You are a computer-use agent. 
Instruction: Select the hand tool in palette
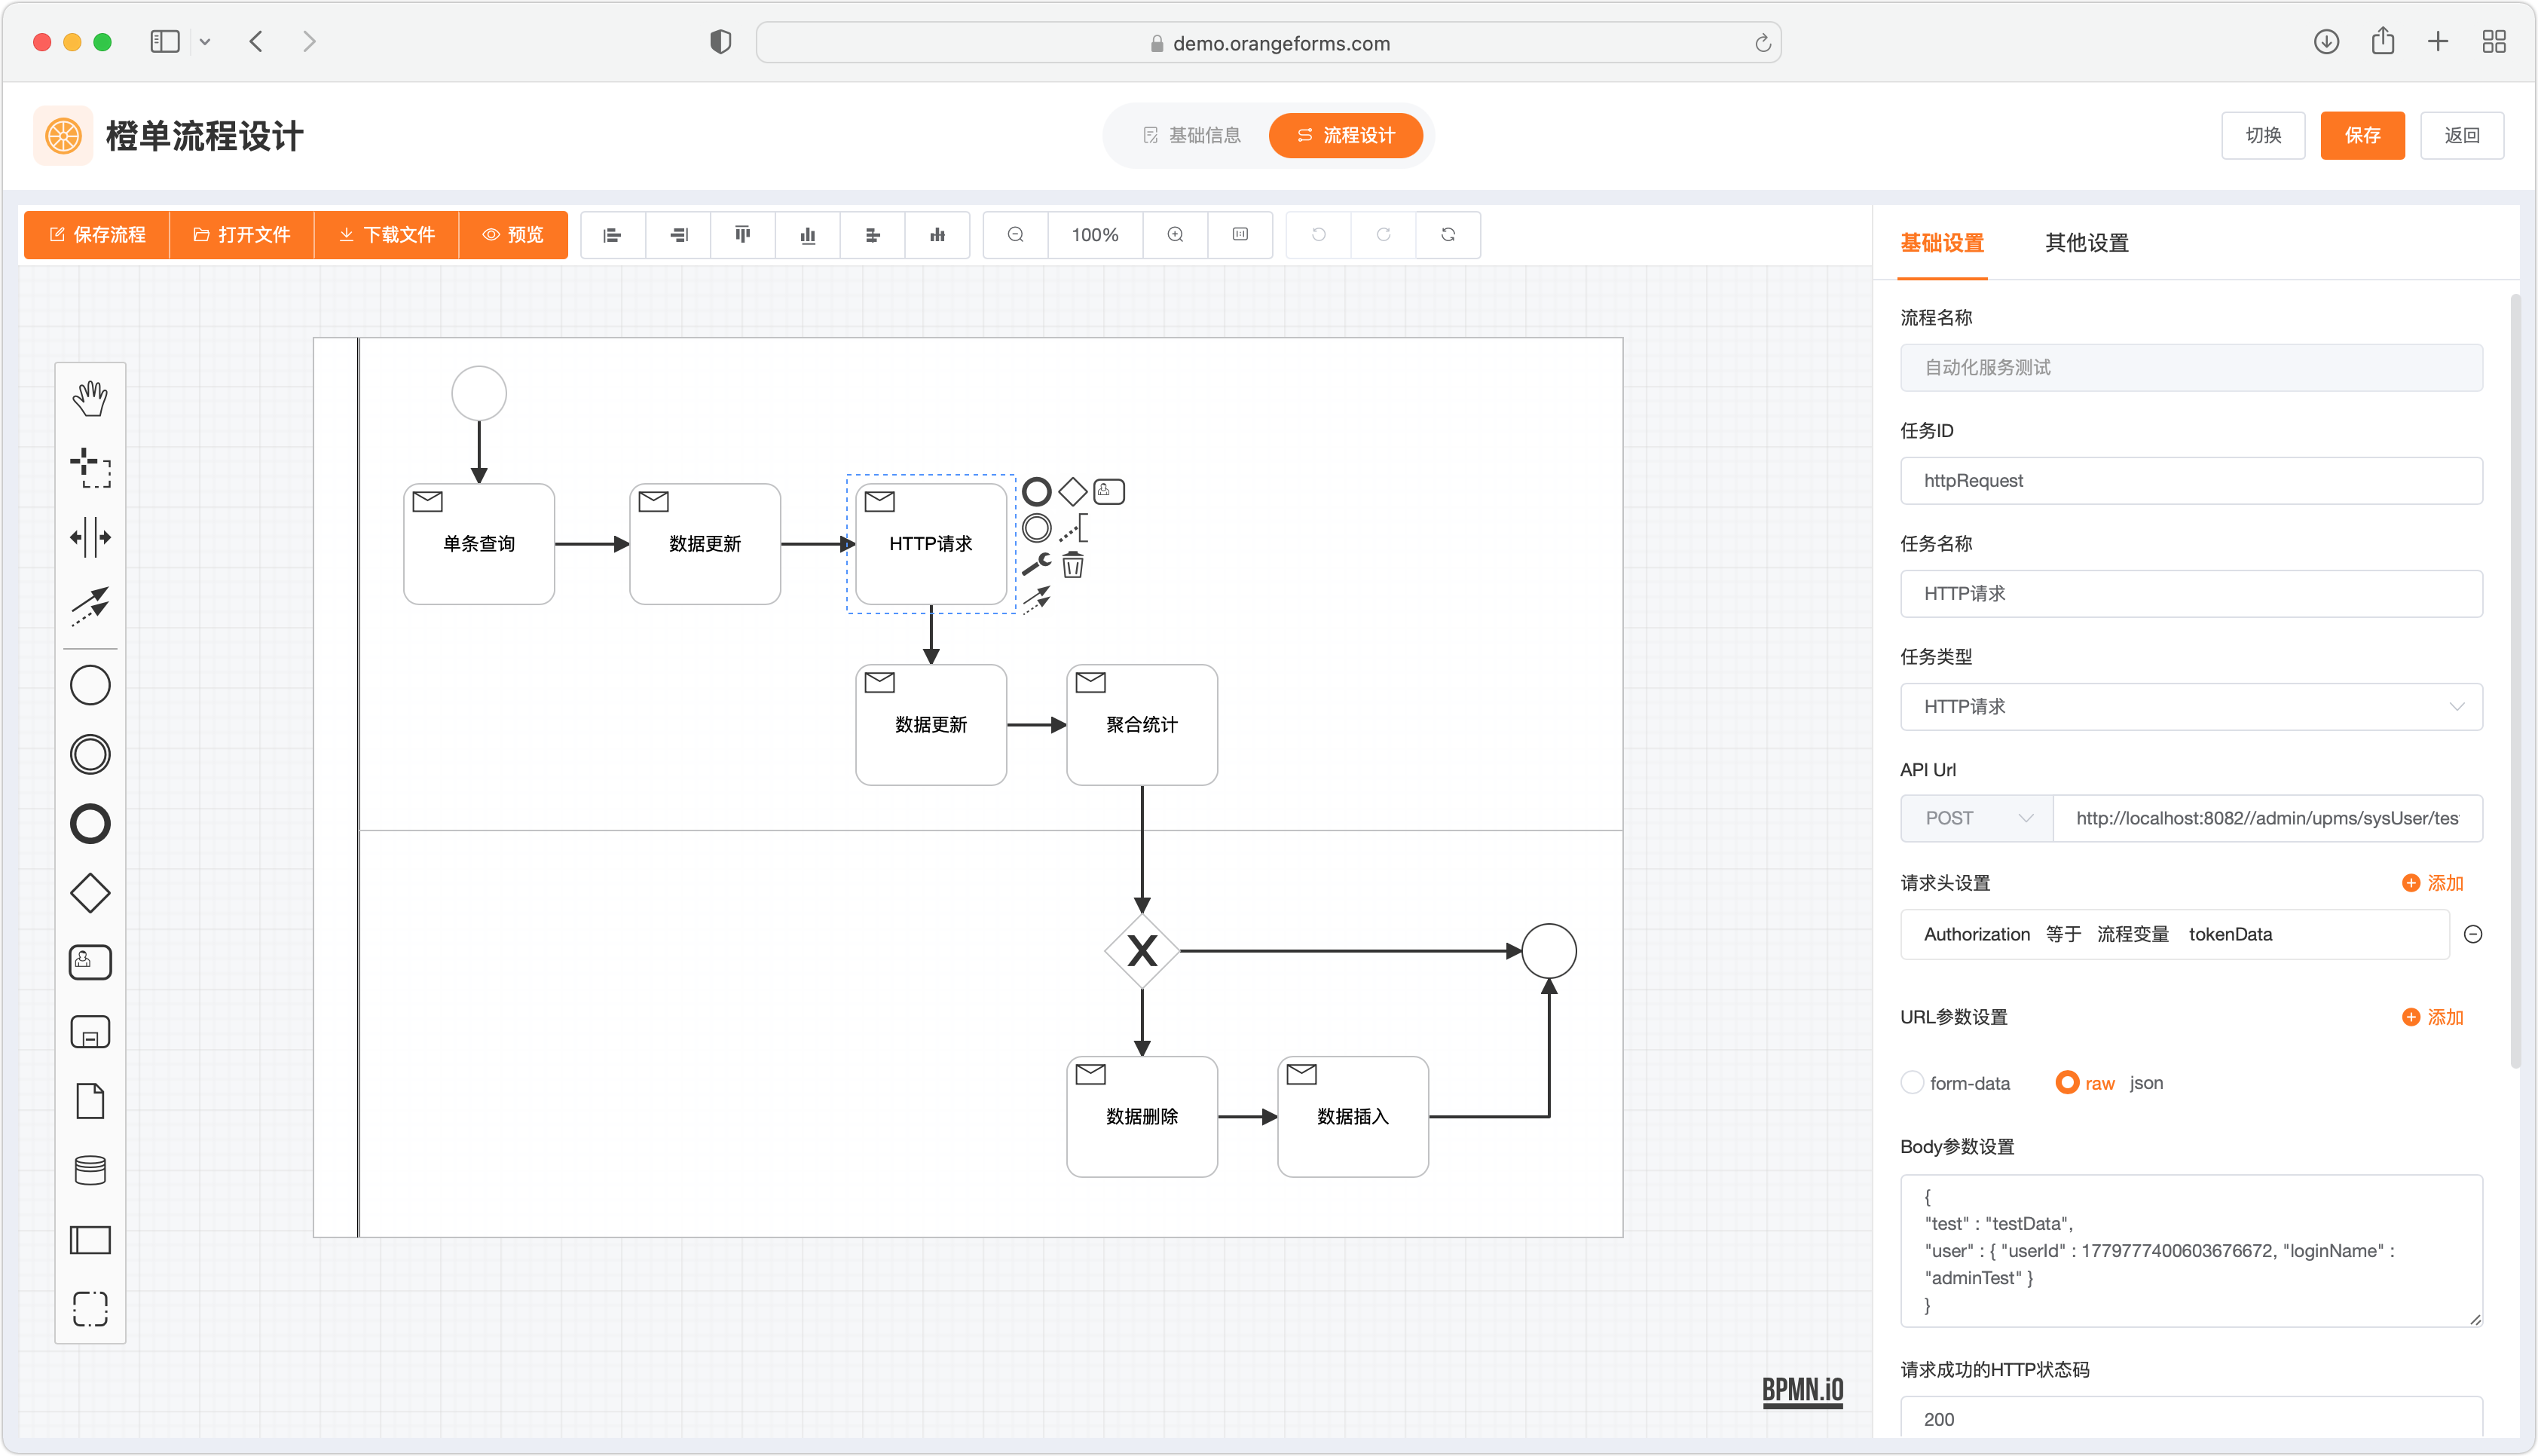pos(90,398)
